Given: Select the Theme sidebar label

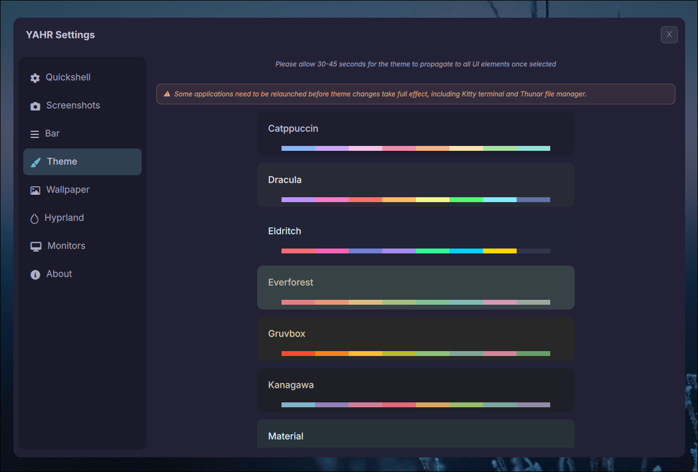Looking at the screenshot, I should pyautogui.click(x=62, y=162).
